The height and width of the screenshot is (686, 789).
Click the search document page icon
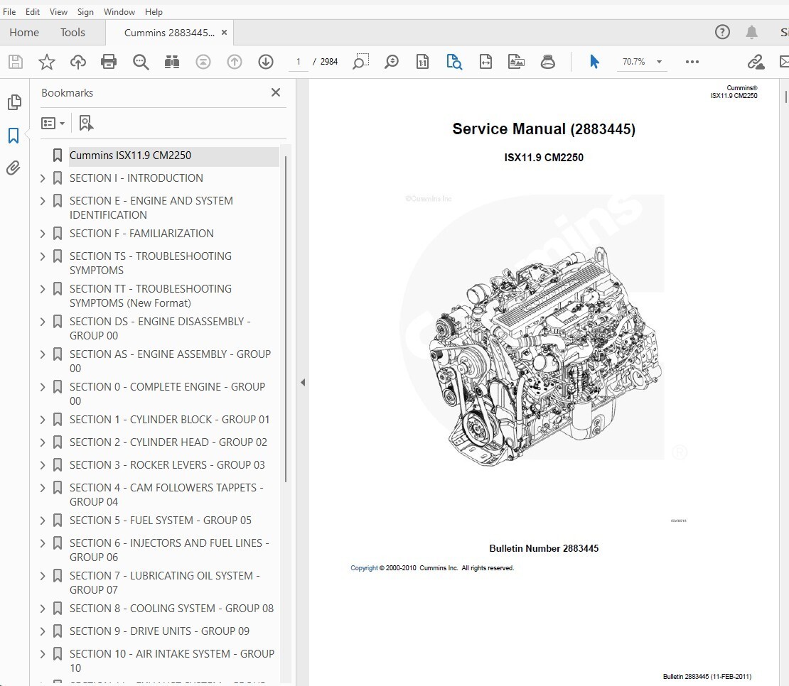454,62
